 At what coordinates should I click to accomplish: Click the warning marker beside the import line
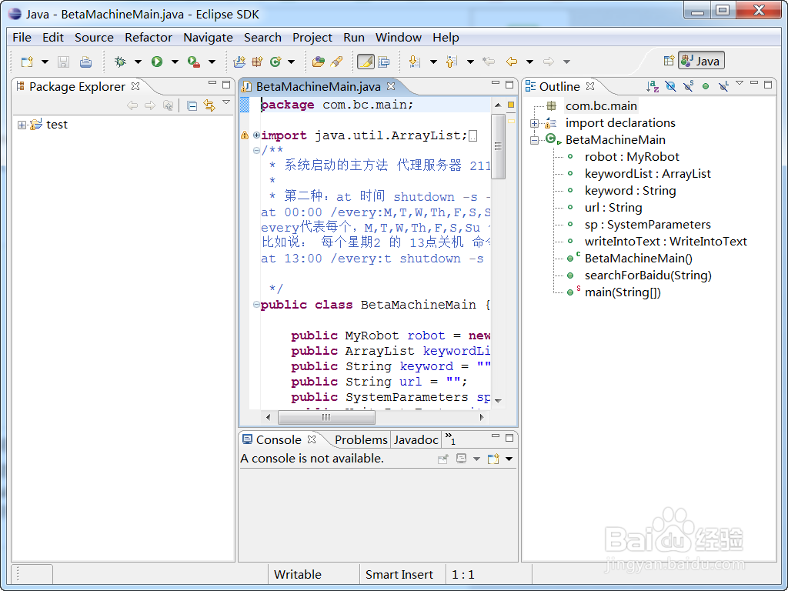coord(244,135)
